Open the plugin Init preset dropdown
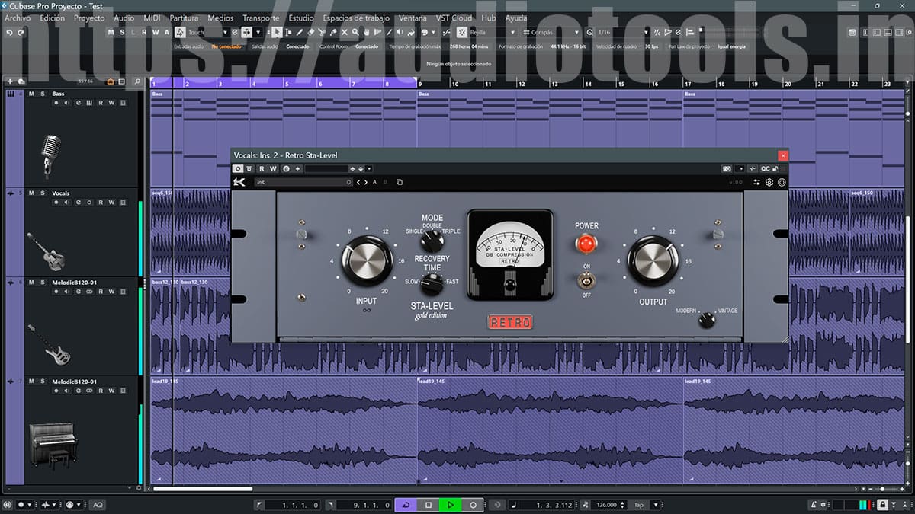 (x=303, y=183)
